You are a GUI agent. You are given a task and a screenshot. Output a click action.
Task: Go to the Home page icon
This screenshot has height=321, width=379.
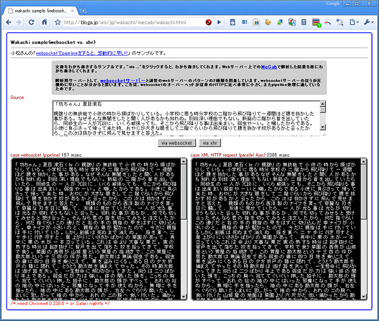pyautogui.click(x=44, y=23)
